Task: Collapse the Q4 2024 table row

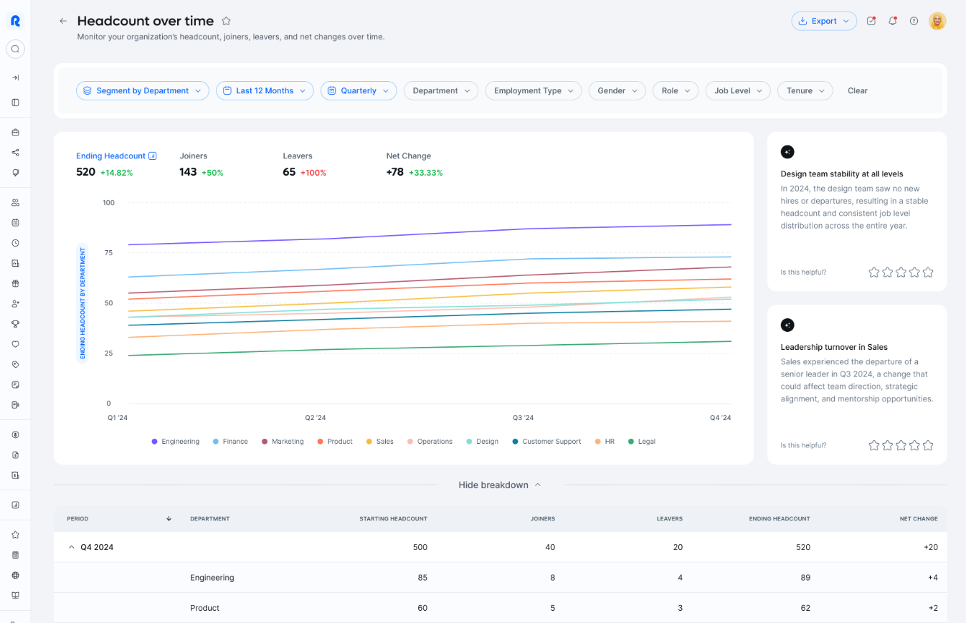Action: click(71, 546)
